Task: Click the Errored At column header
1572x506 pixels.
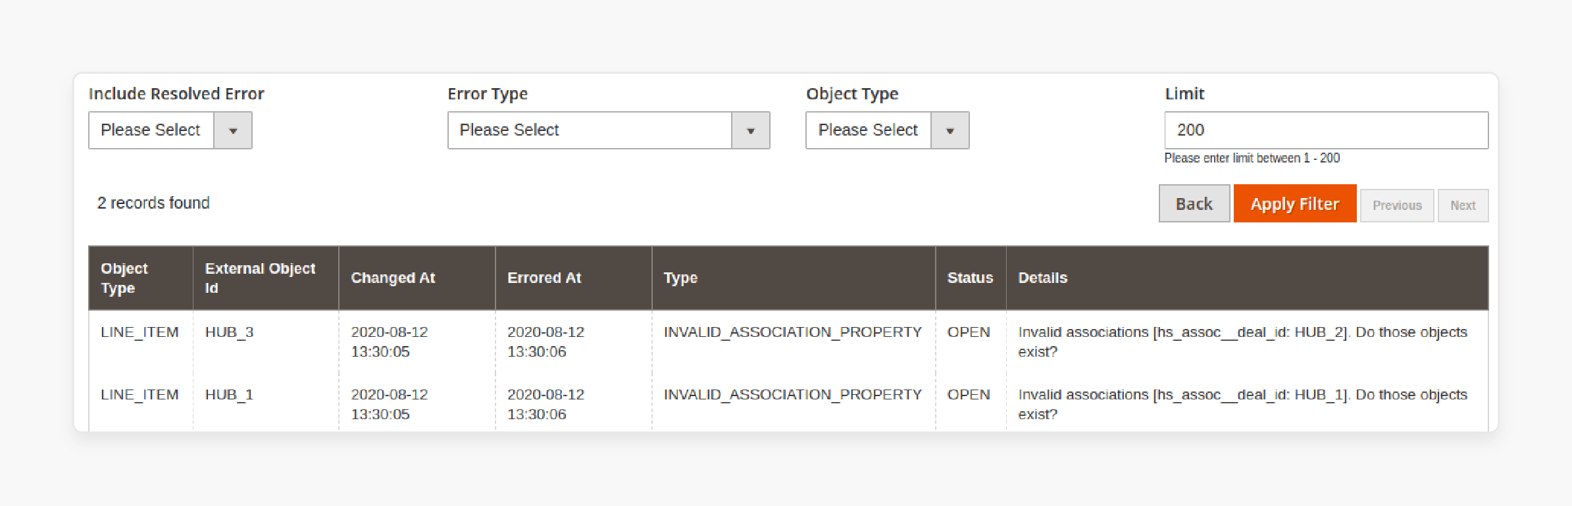Action: (x=574, y=278)
